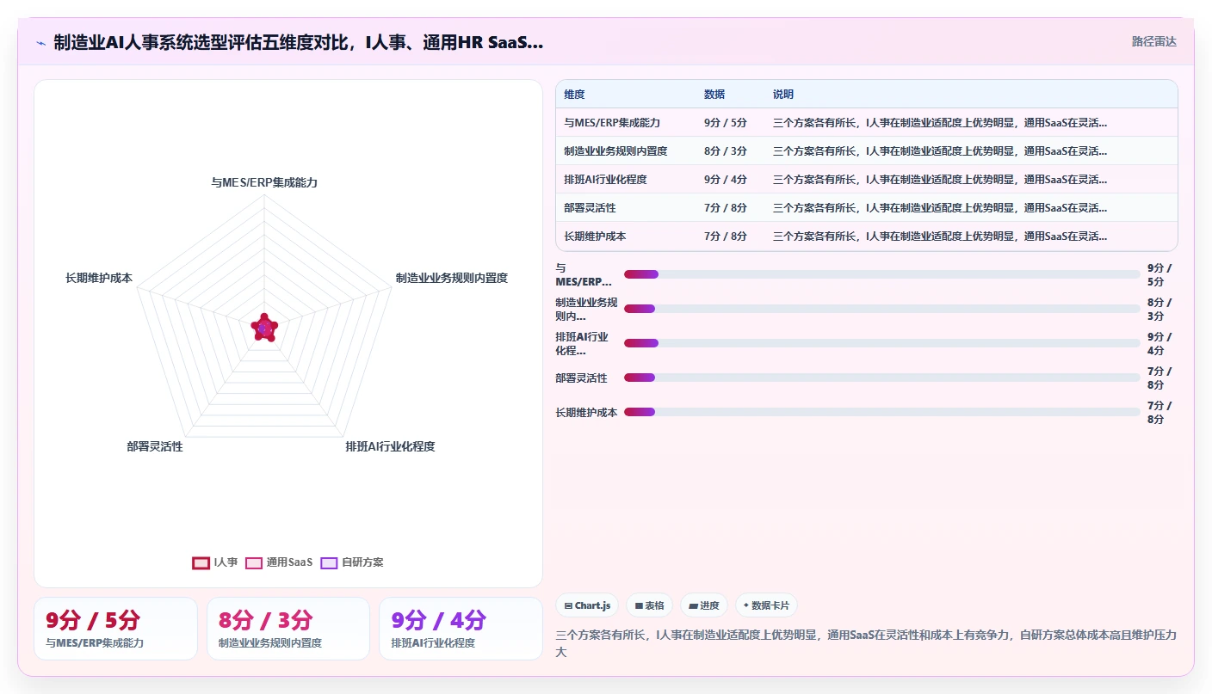Click radar axis label 与MES/ERP集成能力
1212x694 pixels.
coord(264,182)
